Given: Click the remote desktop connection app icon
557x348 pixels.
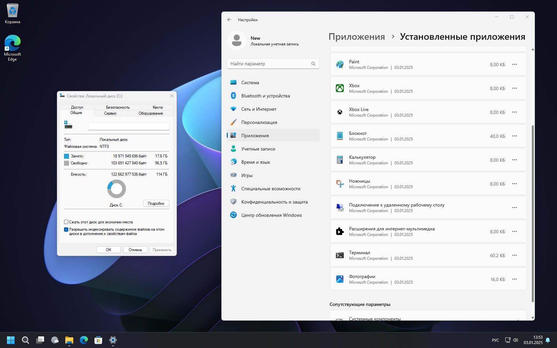Looking at the screenshot, I should tap(340, 208).
